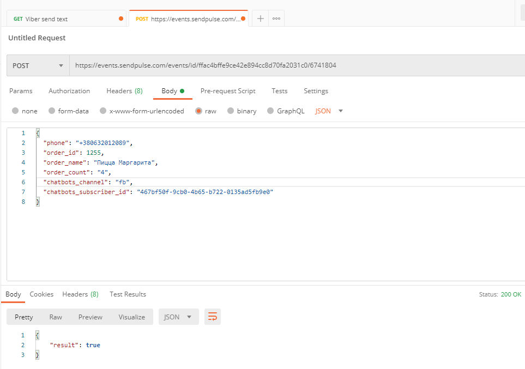Expand the request body JSON format dropdown
The height and width of the screenshot is (369, 525).
[x=329, y=111]
